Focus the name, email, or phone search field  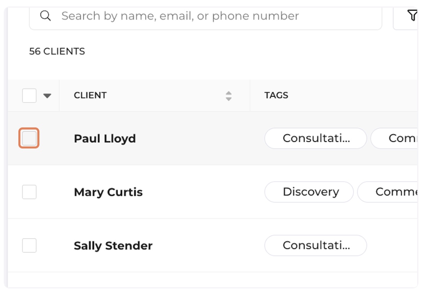(206, 16)
